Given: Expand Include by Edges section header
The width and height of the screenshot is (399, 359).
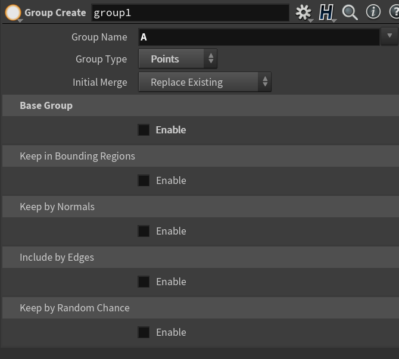Looking at the screenshot, I should click(201, 257).
